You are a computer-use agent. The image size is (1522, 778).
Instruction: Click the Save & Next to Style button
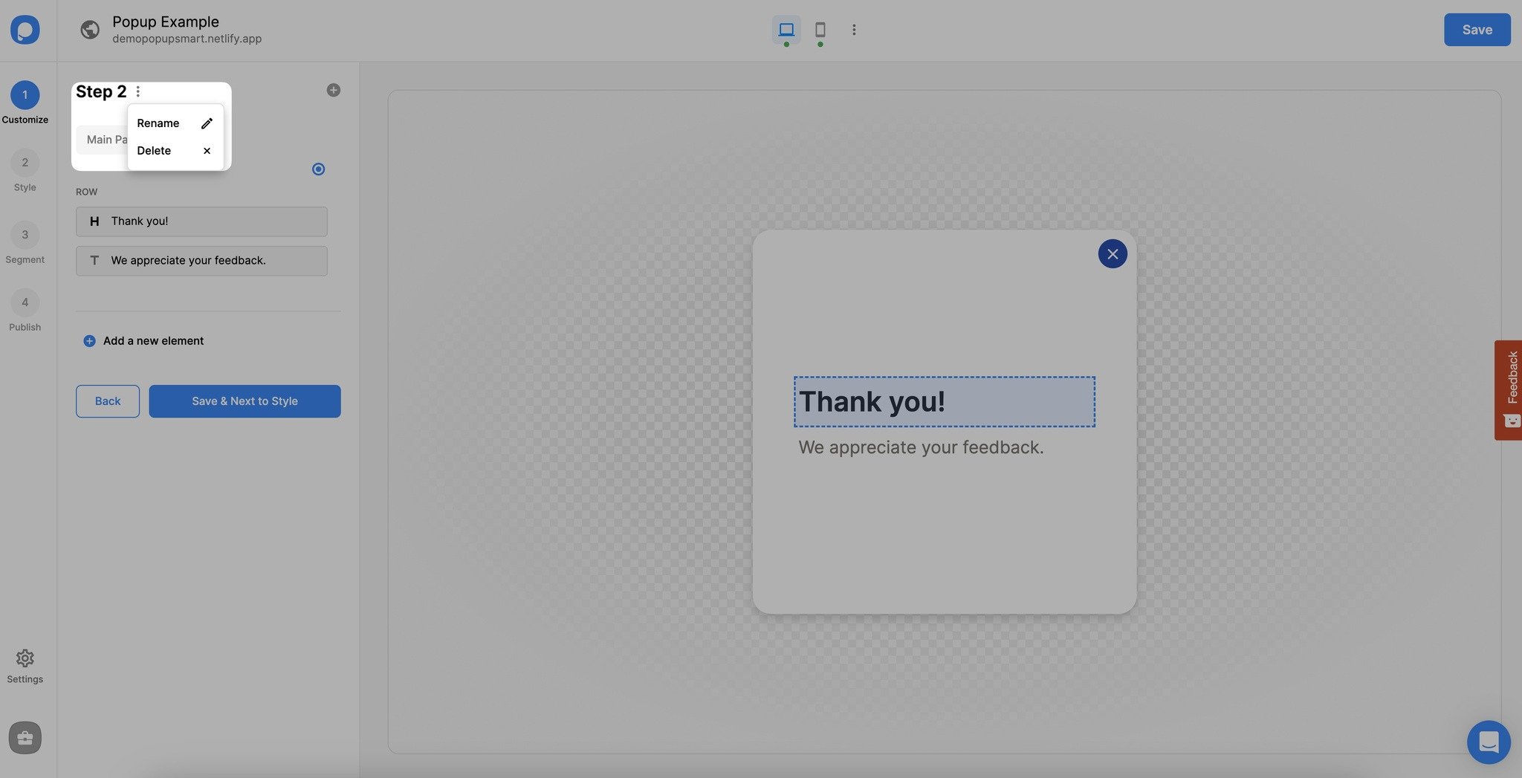[x=245, y=401]
